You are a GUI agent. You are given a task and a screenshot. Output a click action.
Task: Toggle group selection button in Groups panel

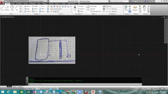click(x=130, y=11)
